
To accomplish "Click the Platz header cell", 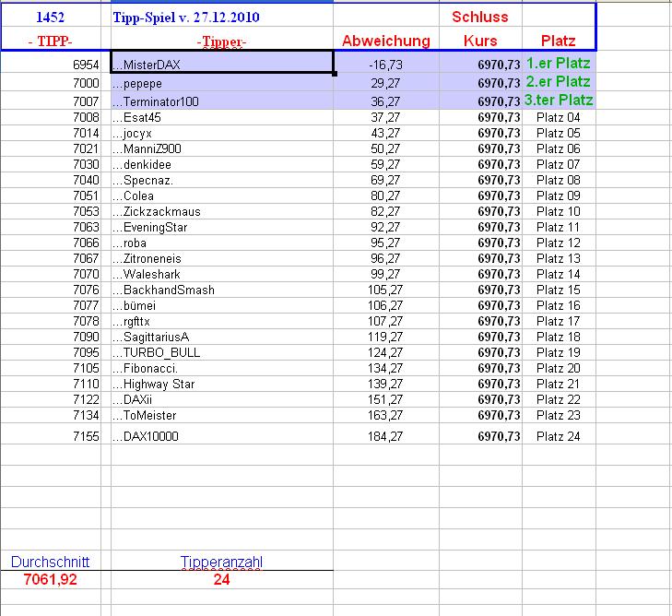I will click(x=559, y=39).
